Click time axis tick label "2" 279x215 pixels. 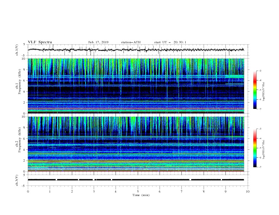pyautogui.click(x=72, y=191)
